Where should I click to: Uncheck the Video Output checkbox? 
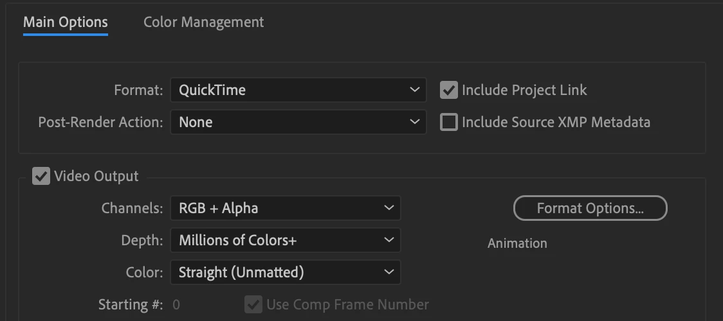point(41,176)
